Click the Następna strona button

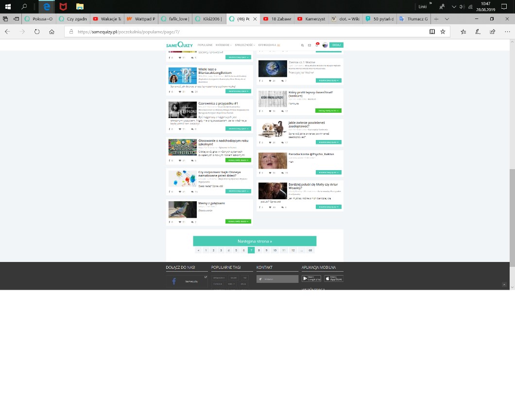(255, 241)
